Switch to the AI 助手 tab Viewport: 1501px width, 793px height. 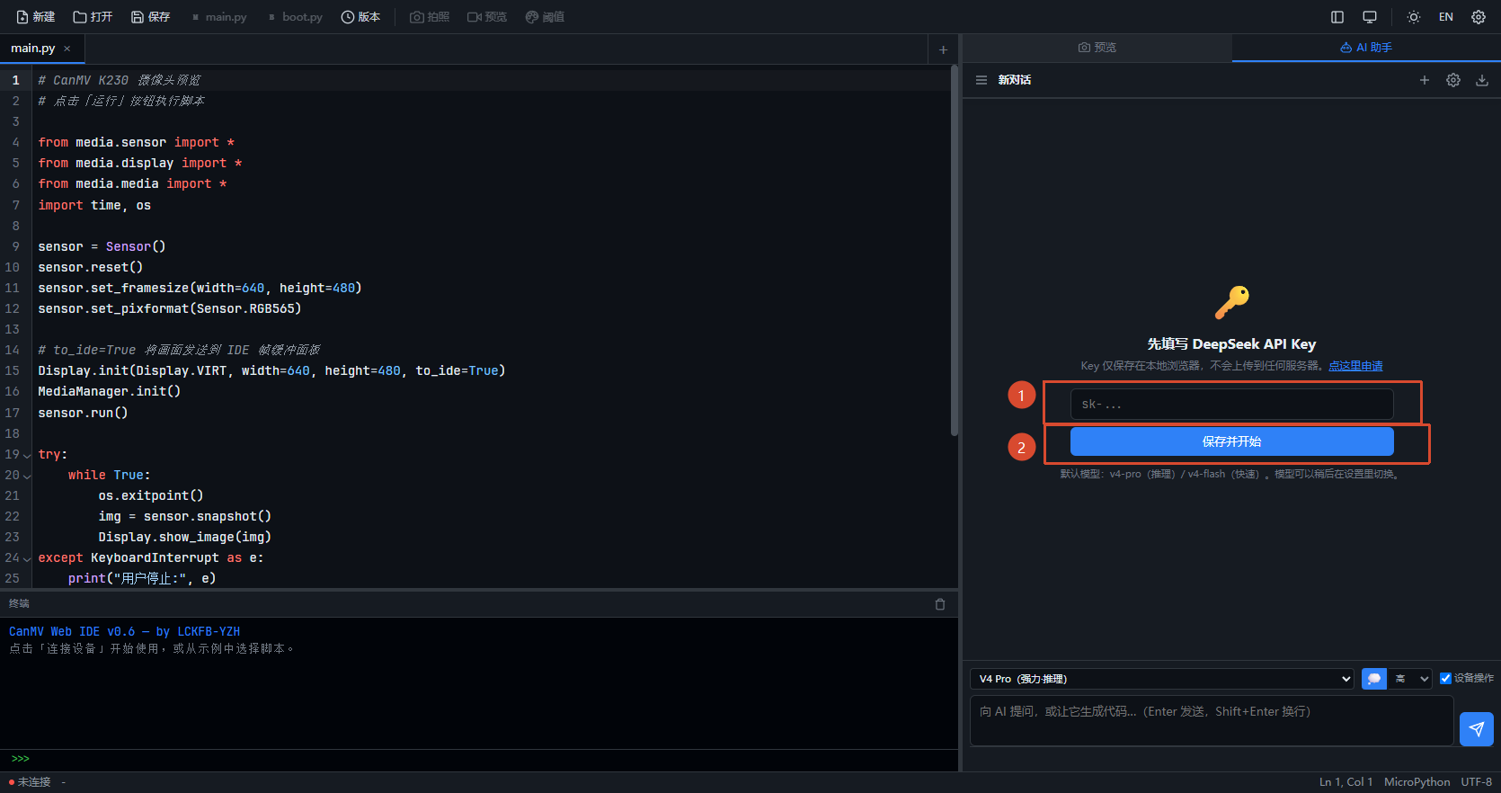1366,48
